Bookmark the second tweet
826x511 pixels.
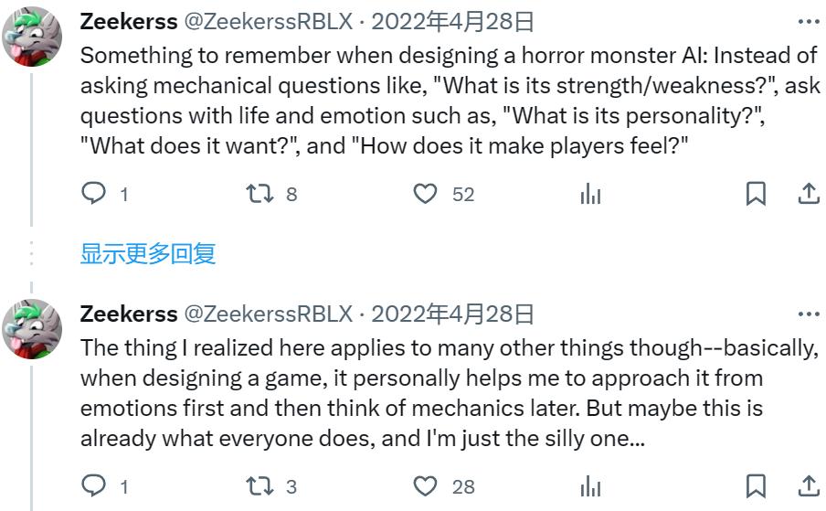756,485
